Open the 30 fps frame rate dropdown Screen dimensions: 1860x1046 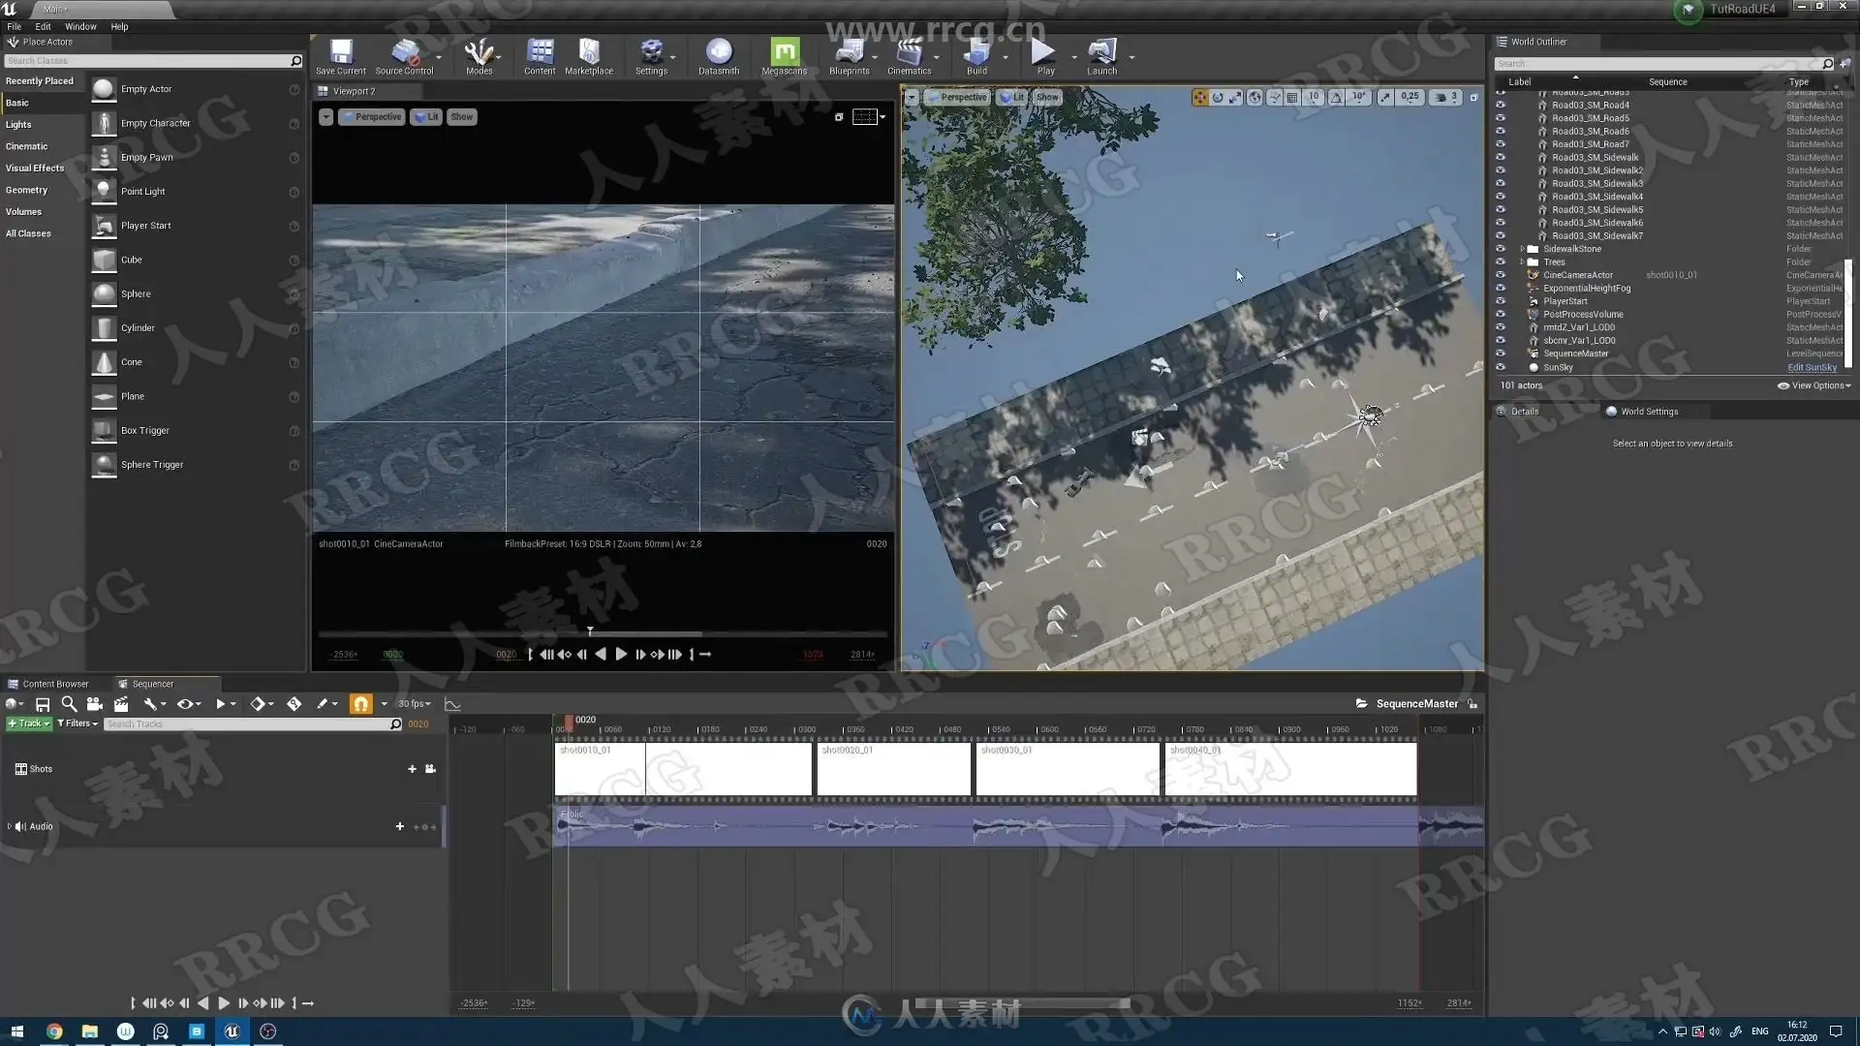414,704
